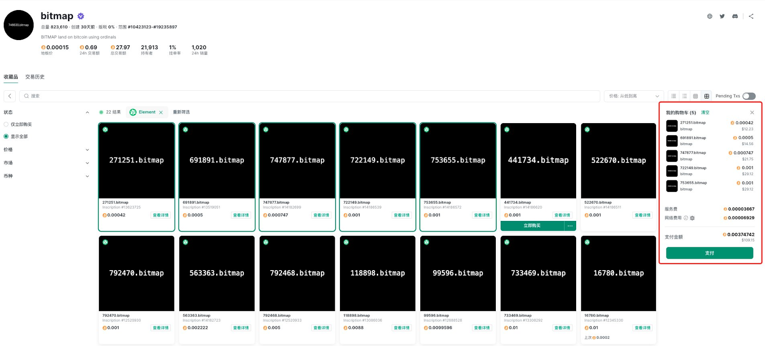Click cart thumbnail for 753655.bitmap
The width and height of the screenshot is (765, 346).
click(672, 186)
